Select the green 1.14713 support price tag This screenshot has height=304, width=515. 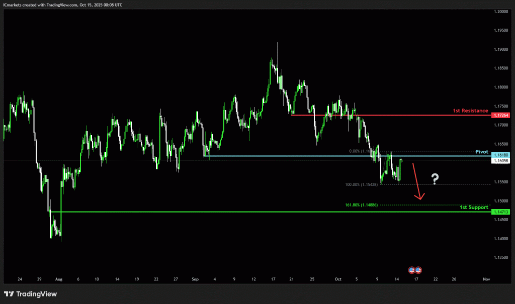tap(501, 212)
